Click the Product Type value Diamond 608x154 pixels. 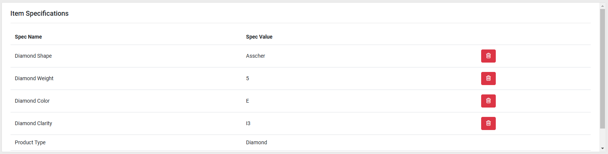[x=257, y=142]
